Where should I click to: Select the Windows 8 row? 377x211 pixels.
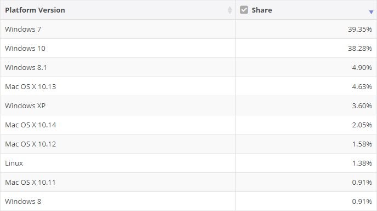pos(188,201)
